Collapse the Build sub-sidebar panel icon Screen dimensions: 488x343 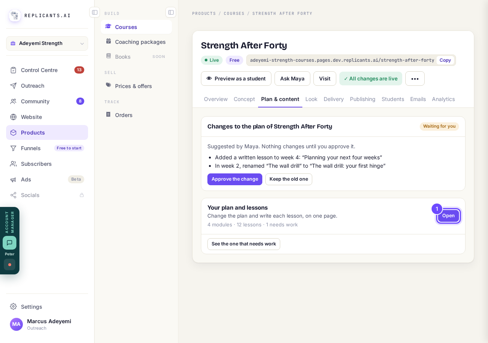171,12
